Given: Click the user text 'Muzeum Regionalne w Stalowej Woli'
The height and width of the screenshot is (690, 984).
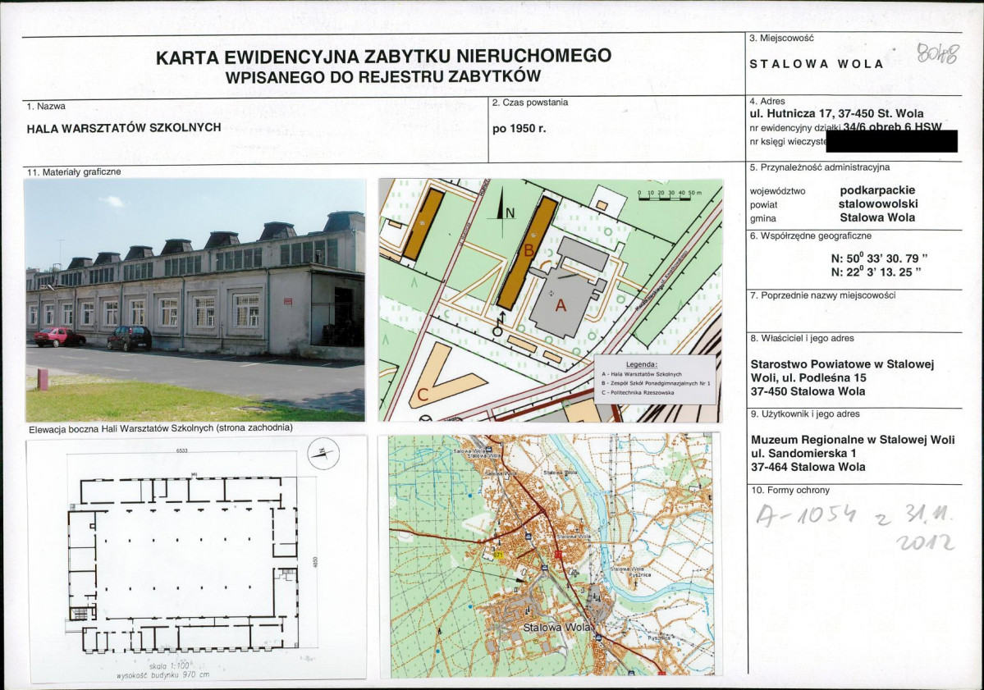Looking at the screenshot, I should 853,440.
